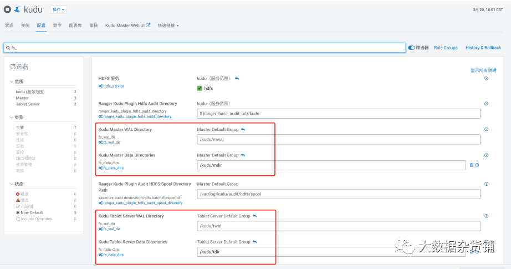Expand the 快速链接 dropdown
This screenshot has height=269, width=511.
168,26
